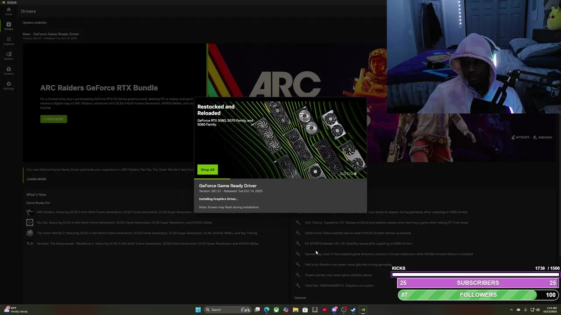This screenshot has height=315, width=561.
Task: Go to Home in NVIDIA sidebar
Action: (x=8, y=11)
